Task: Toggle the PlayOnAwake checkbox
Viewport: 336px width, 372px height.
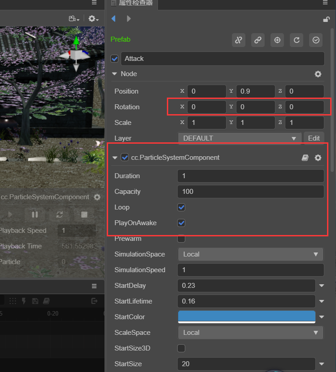Action: click(x=181, y=223)
